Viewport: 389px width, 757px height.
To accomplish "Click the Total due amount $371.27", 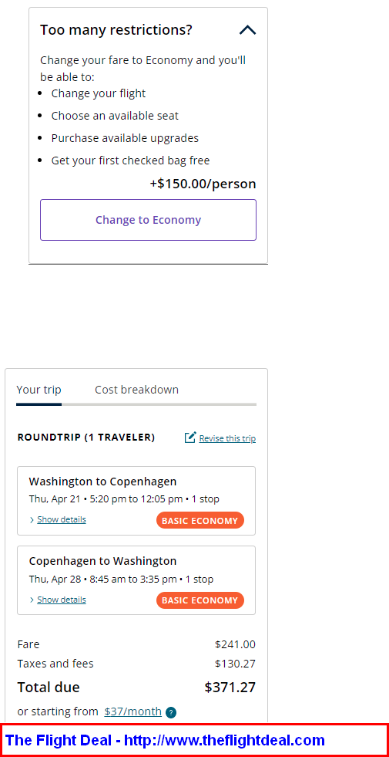I will pos(230,687).
